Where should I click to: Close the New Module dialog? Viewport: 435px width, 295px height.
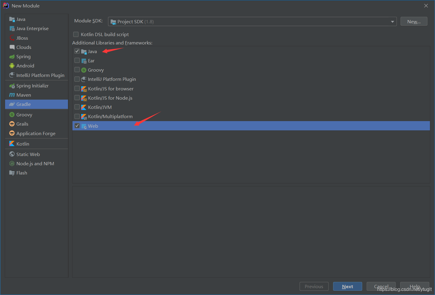[426, 6]
